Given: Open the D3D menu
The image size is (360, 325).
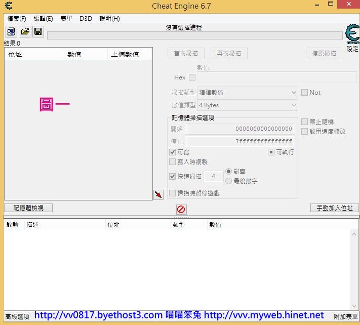Looking at the screenshot, I should 86,19.
